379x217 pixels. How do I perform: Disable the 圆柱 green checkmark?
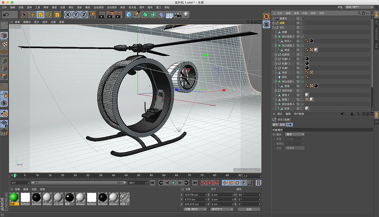click(x=303, y=77)
